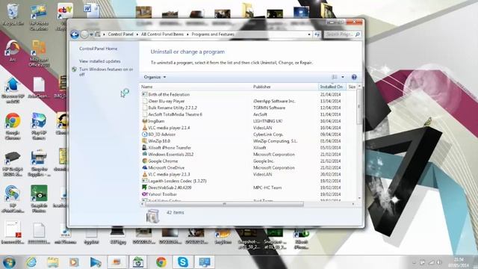Sort by the Name column header
The height and width of the screenshot is (269, 478).
pos(196,87)
